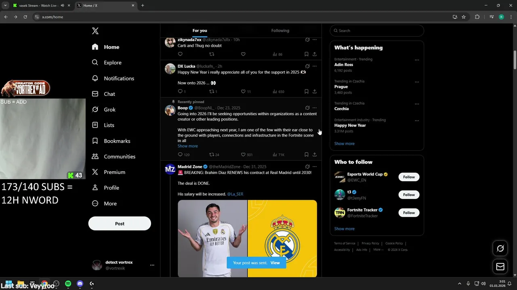Open Brahim Diaz image in Madrid Zone post
Image resolution: width=517 pixels, height=290 pixels.
pos(212,238)
